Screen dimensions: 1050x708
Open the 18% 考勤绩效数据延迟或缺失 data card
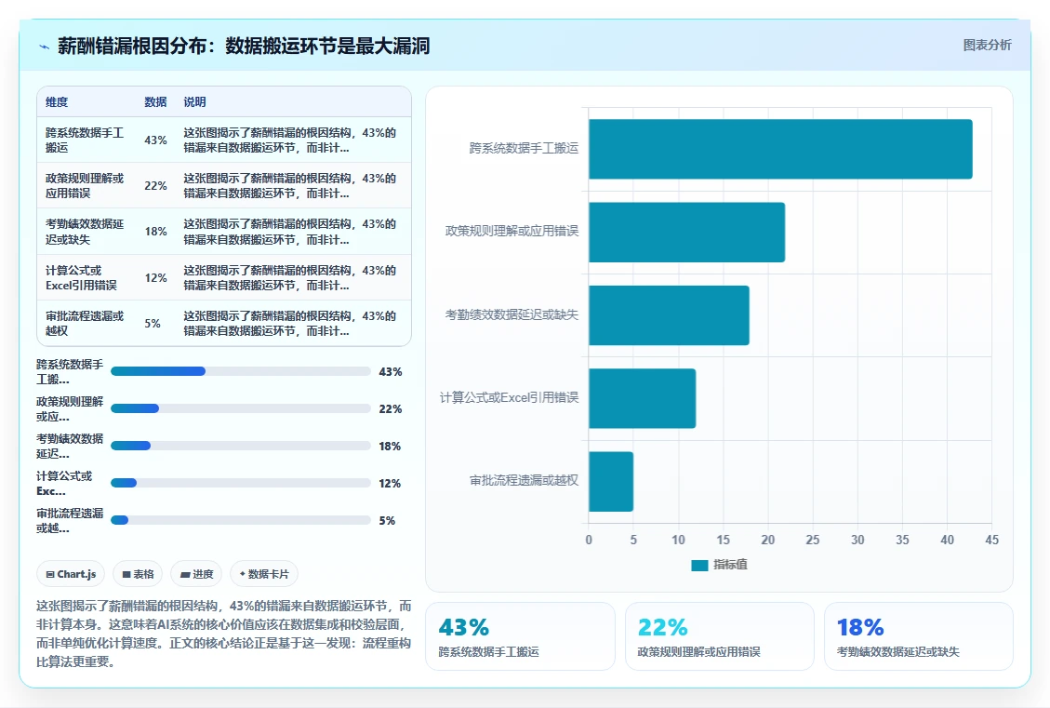[x=918, y=636]
